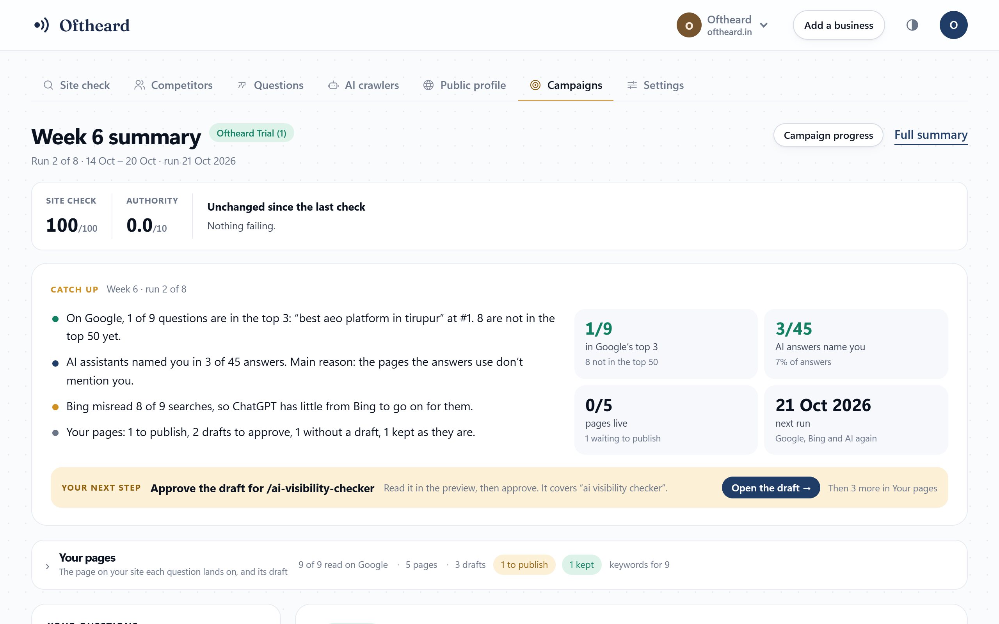The width and height of the screenshot is (999, 624).
Task: Click the 1 to publish pill
Action: coord(524,565)
